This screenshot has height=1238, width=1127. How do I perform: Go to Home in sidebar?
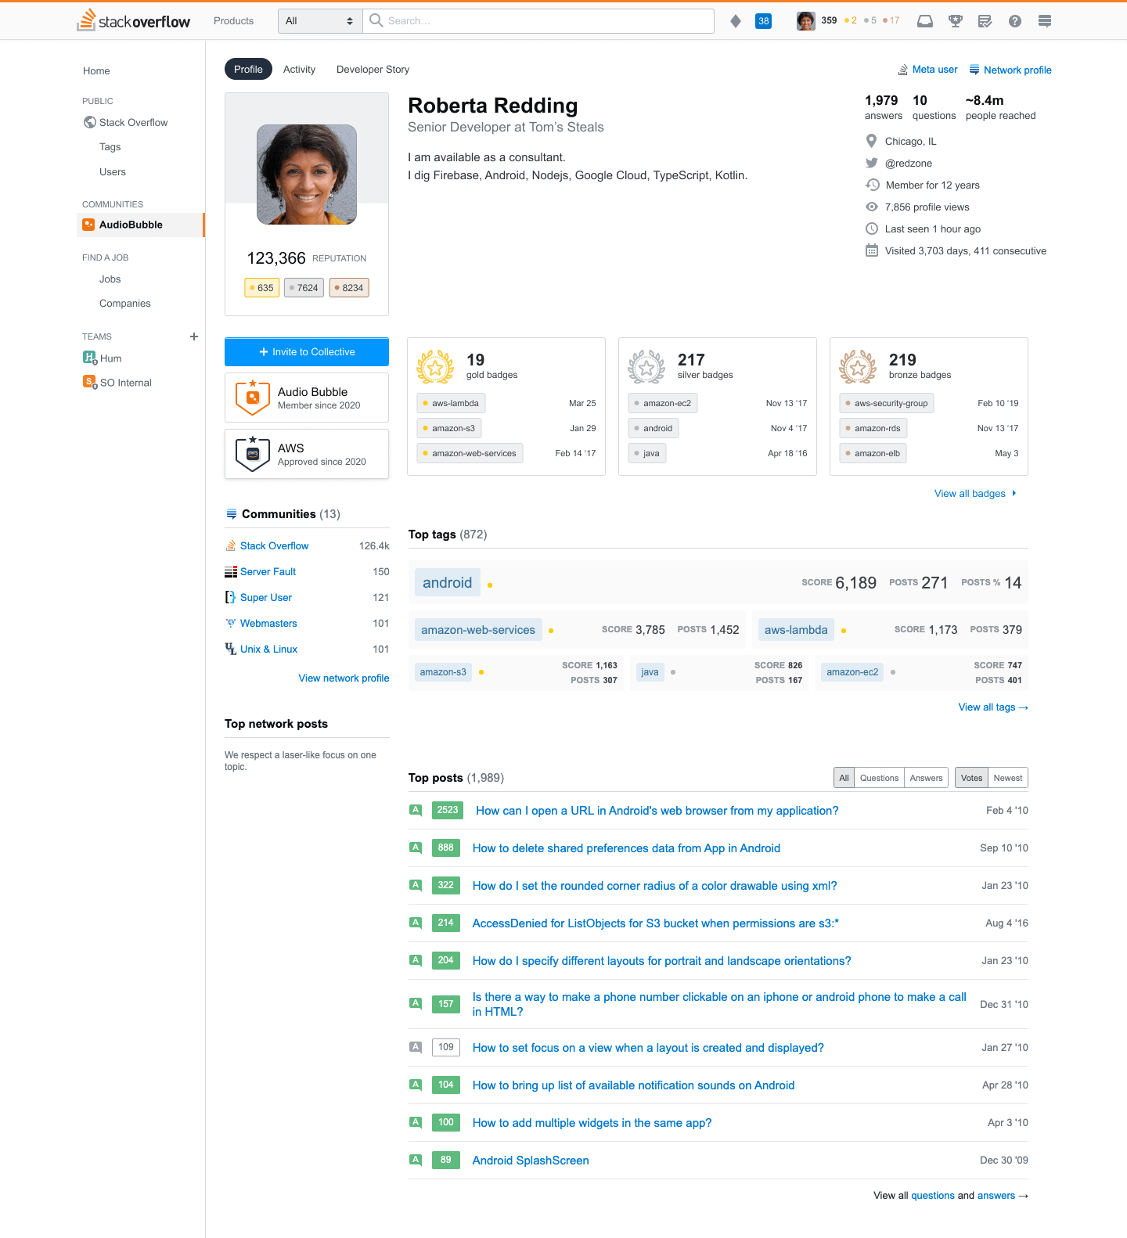tap(96, 70)
